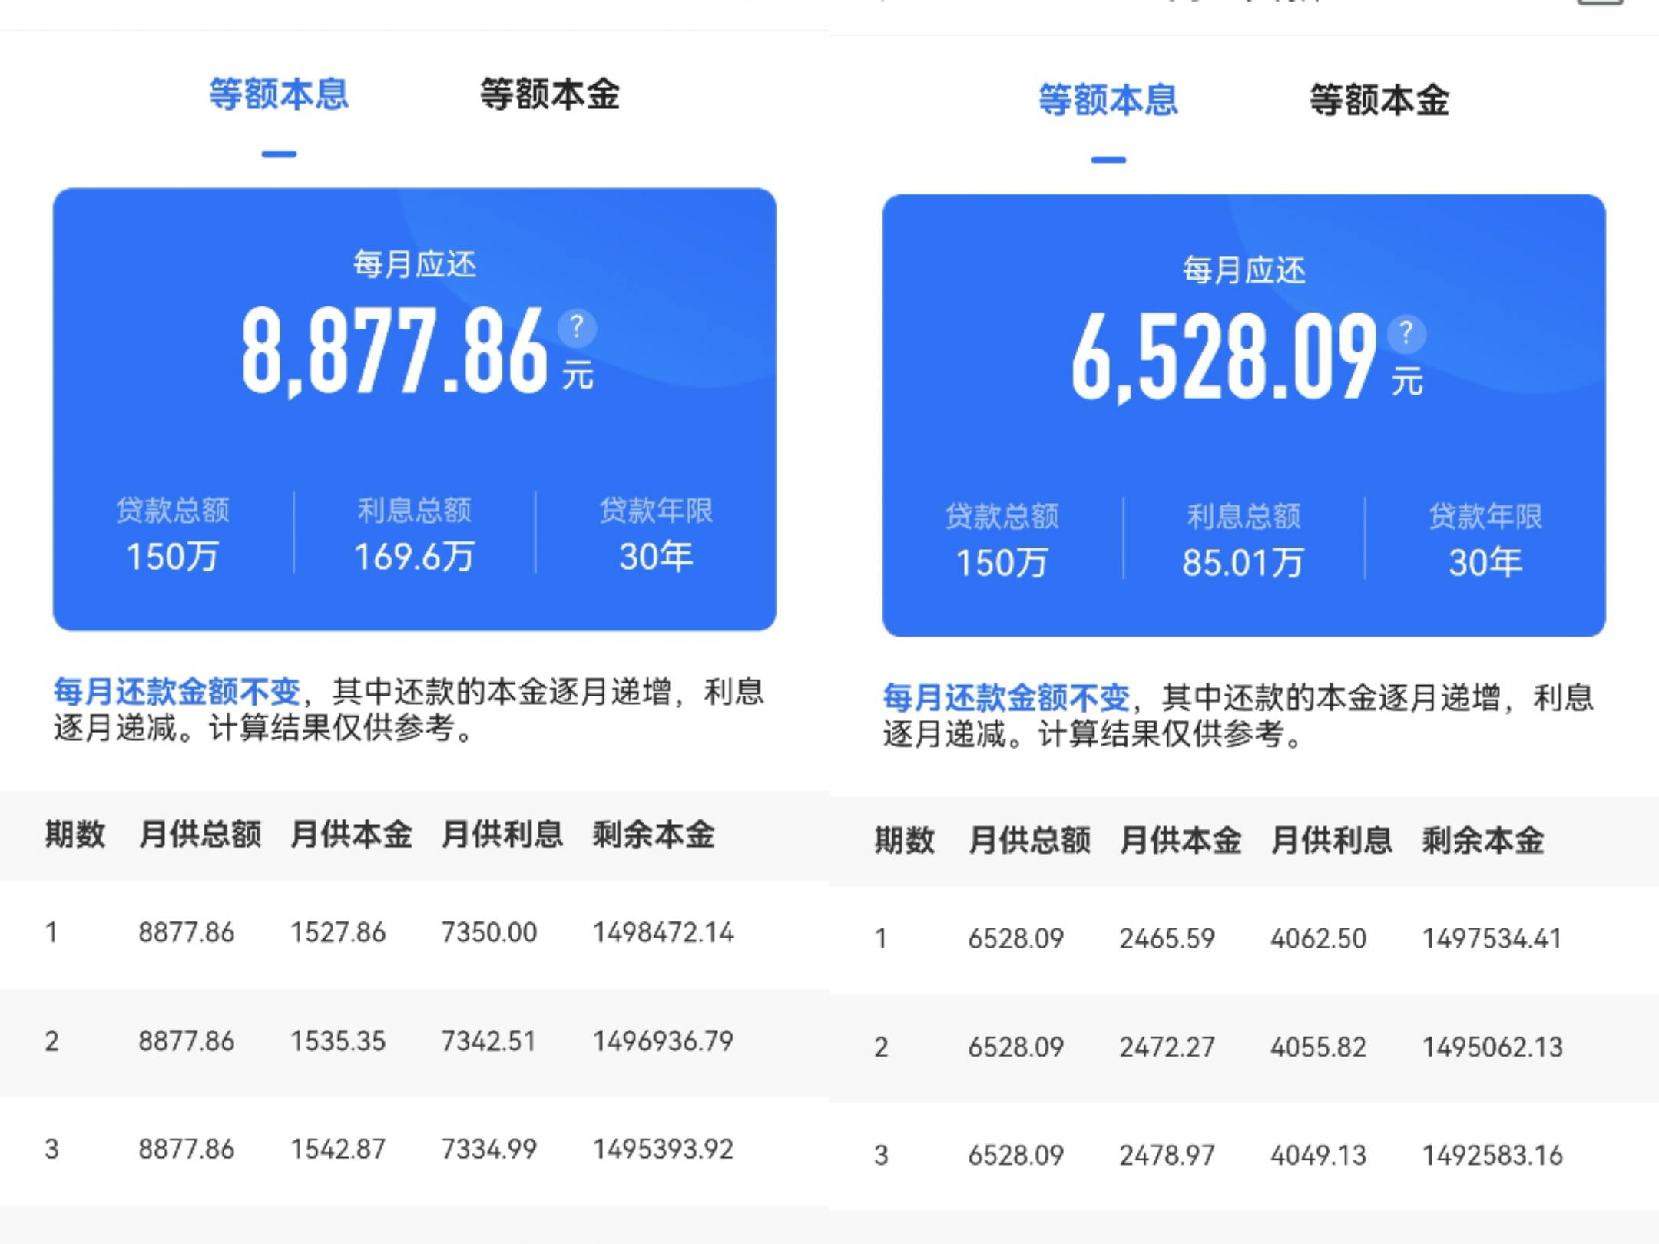The width and height of the screenshot is (1659, 1244).
Task: Tap 剩余本金 column header in left table
Action: [x=654, y=834]
